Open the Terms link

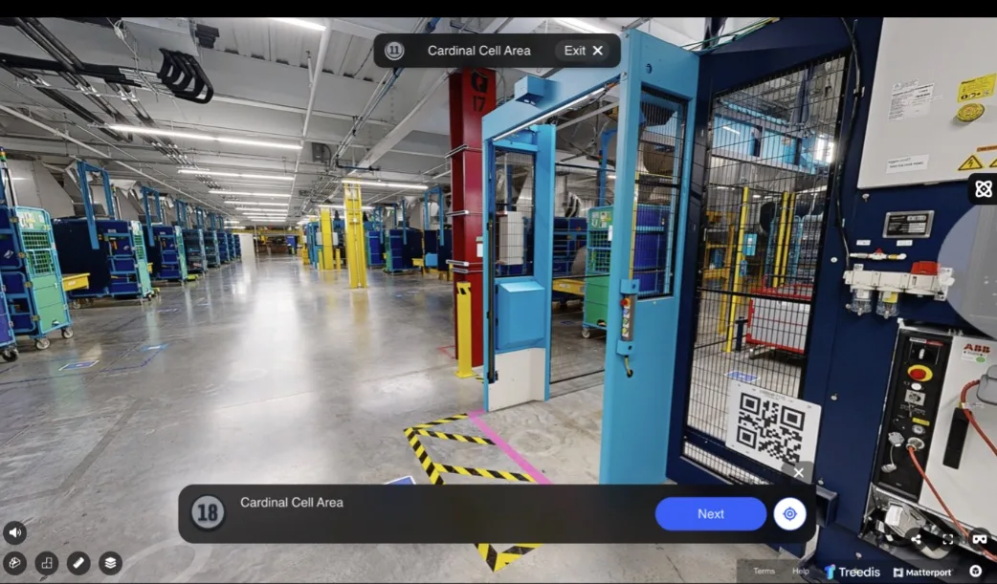point(764,572)
